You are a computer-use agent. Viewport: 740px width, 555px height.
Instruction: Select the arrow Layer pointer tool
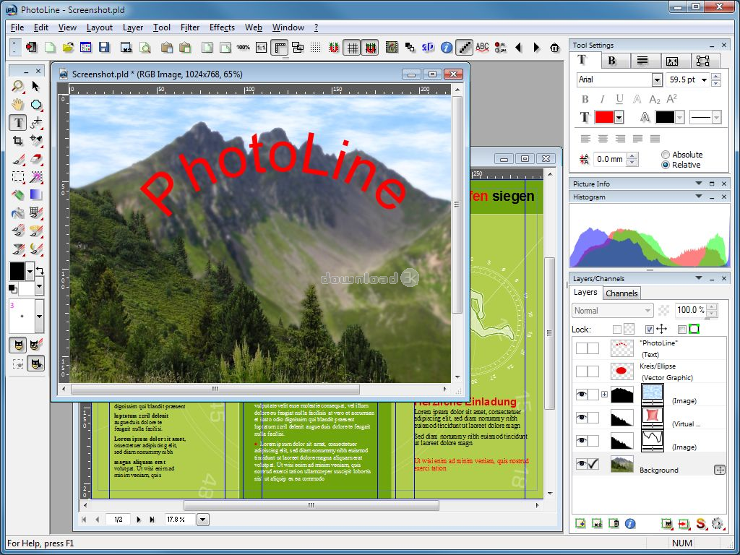point(36,86)
